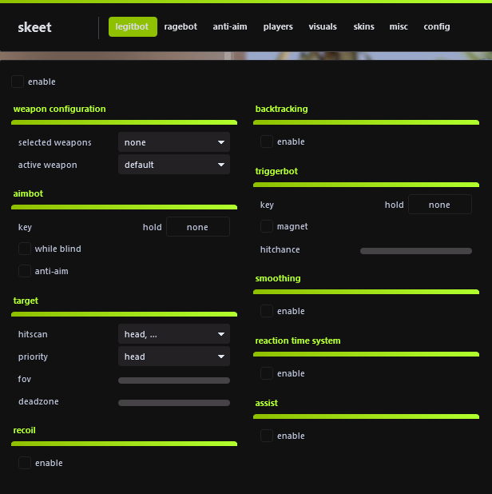Click the smoothing section header
Image resolution: width=492 pixels, height=494 pixels.
(278, 278)
